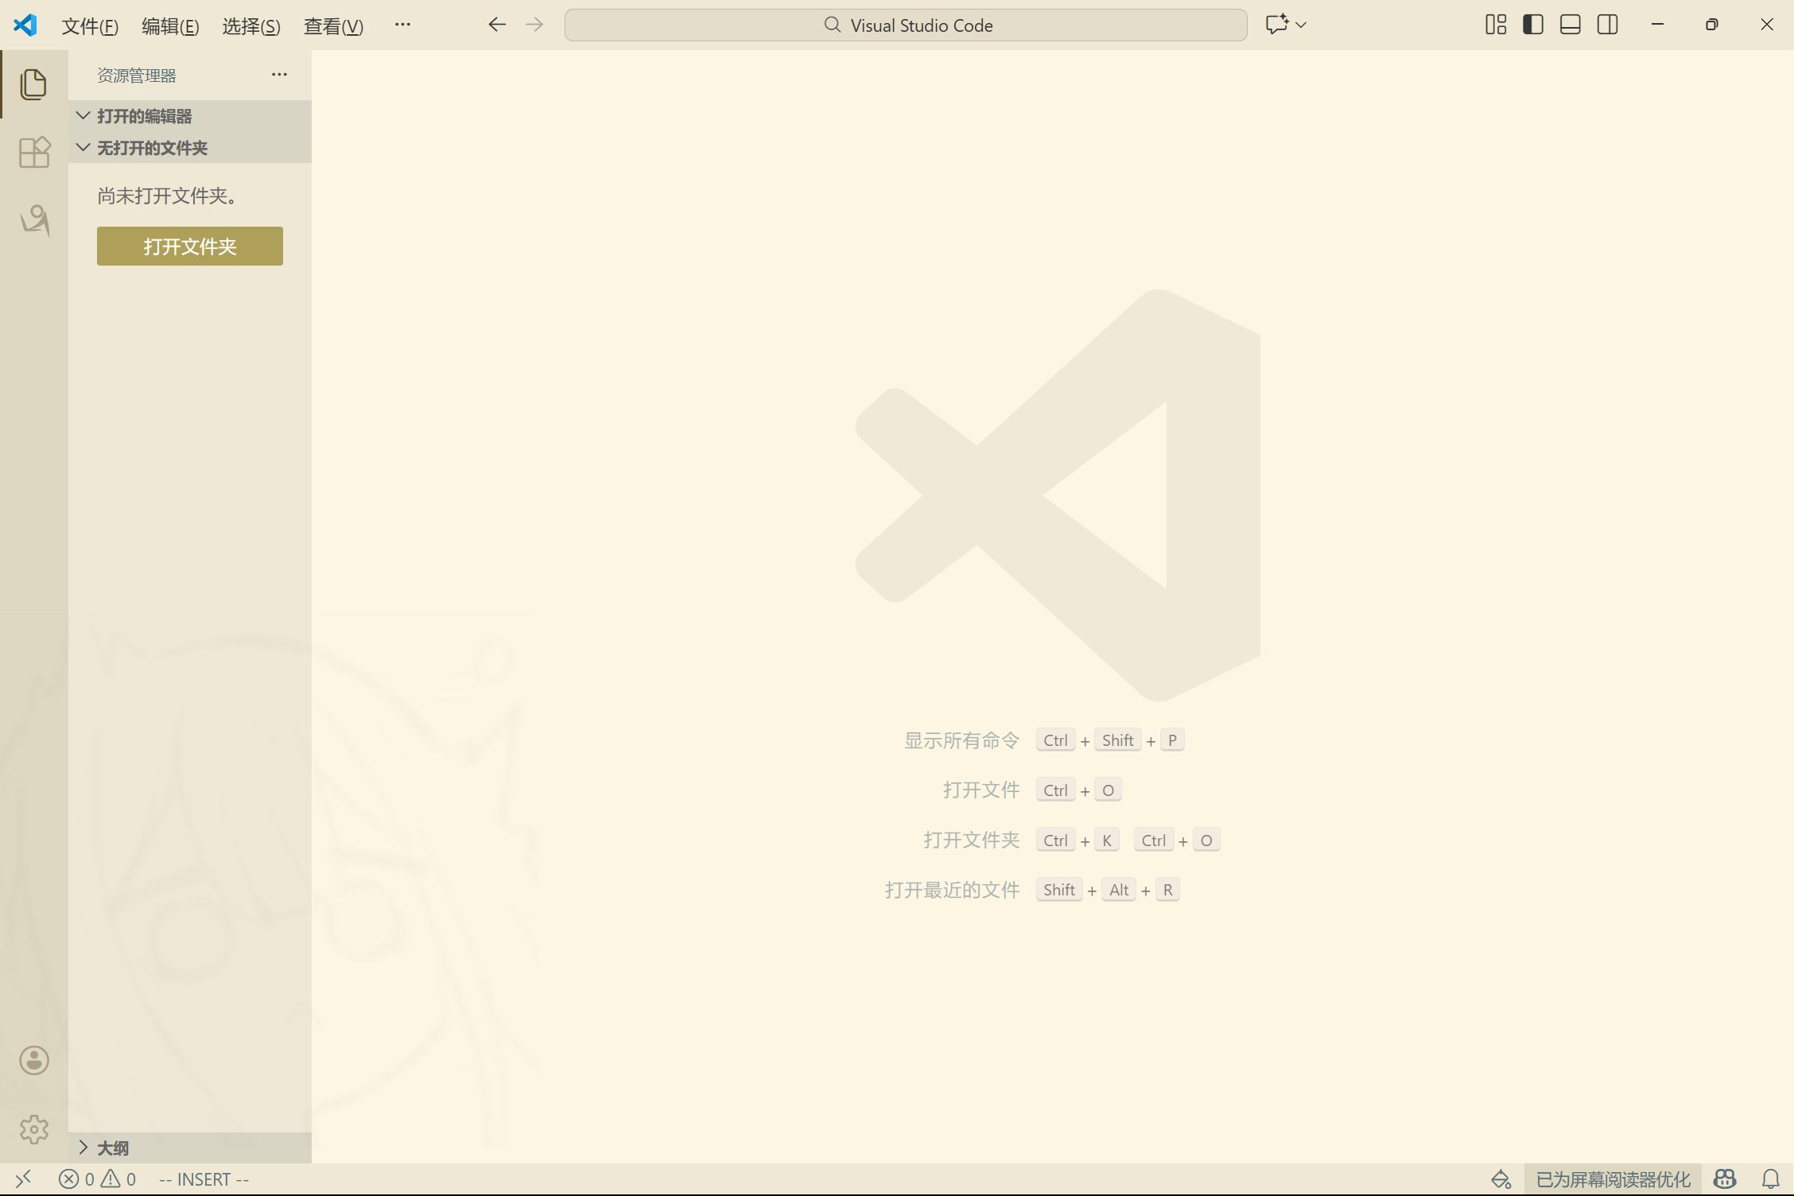Image resolution: width=1794 pixels, height=1196 pixels.
Task: Open the Copilot status icon in status bar
Action: click(x=1725, y=1179)
